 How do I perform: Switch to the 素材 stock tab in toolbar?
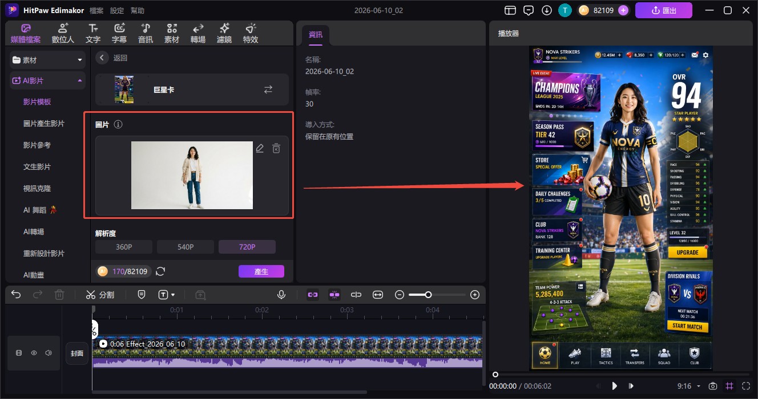click(x=172, y=34)
